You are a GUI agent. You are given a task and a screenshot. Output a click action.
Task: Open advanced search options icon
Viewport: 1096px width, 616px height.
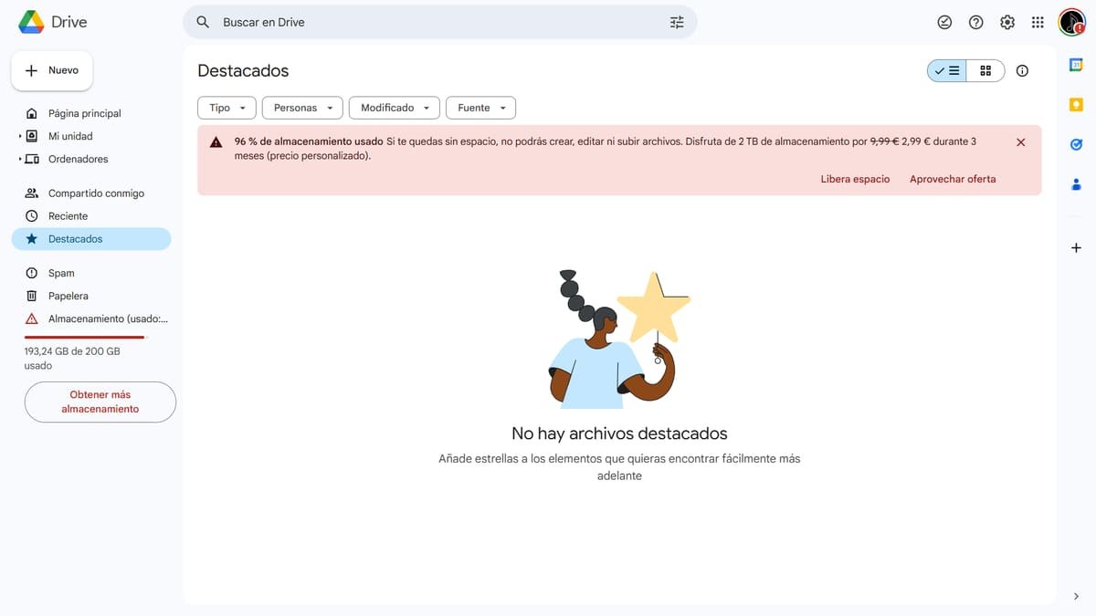tap(677, 22)
